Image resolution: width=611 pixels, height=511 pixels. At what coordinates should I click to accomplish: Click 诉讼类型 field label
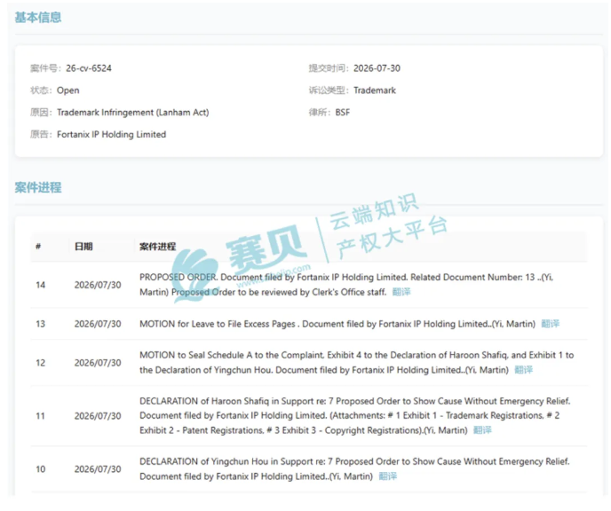pyautogui.click(x=329, y=90)
